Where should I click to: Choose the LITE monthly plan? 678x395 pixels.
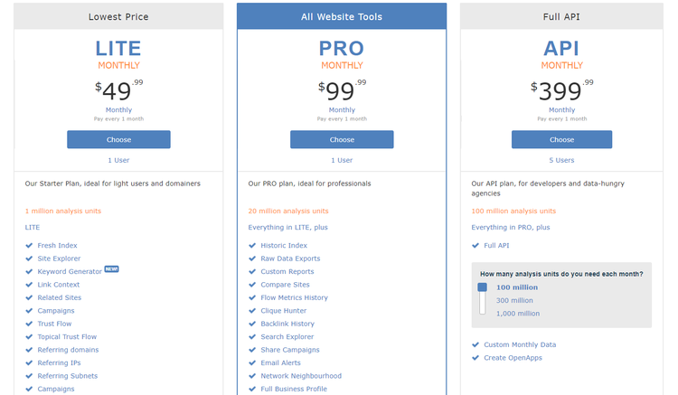(118, 139)
